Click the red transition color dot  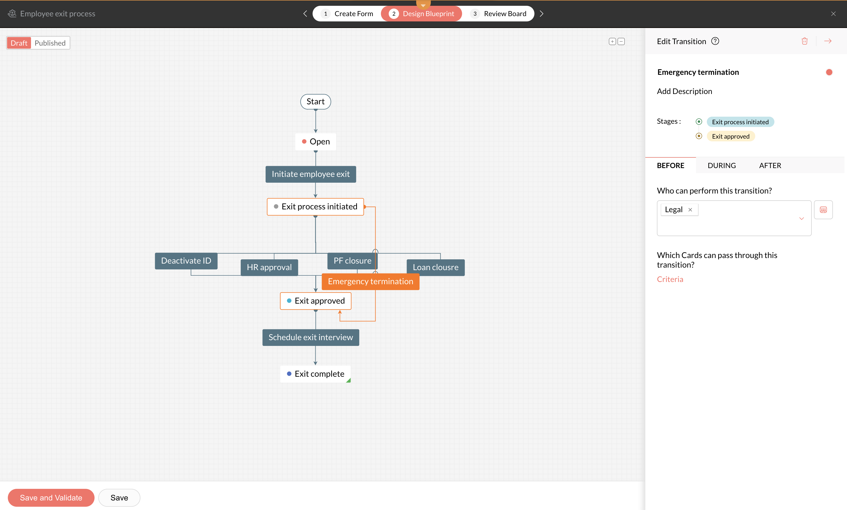point(829,72)
